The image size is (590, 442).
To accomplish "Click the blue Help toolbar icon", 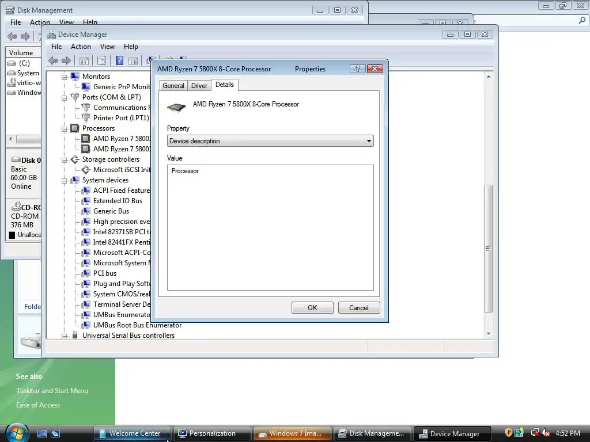I will pos(119,60).
